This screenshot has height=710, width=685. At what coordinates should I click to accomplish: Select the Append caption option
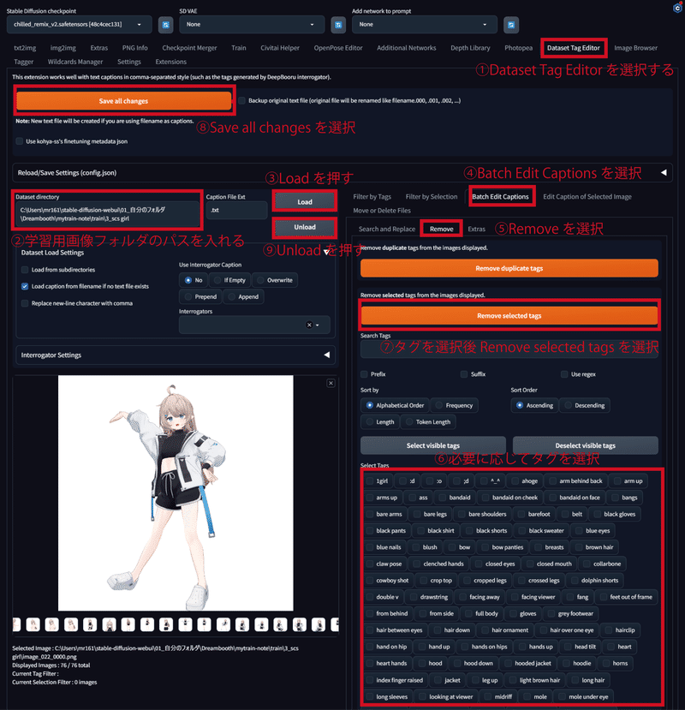(243, 296)
